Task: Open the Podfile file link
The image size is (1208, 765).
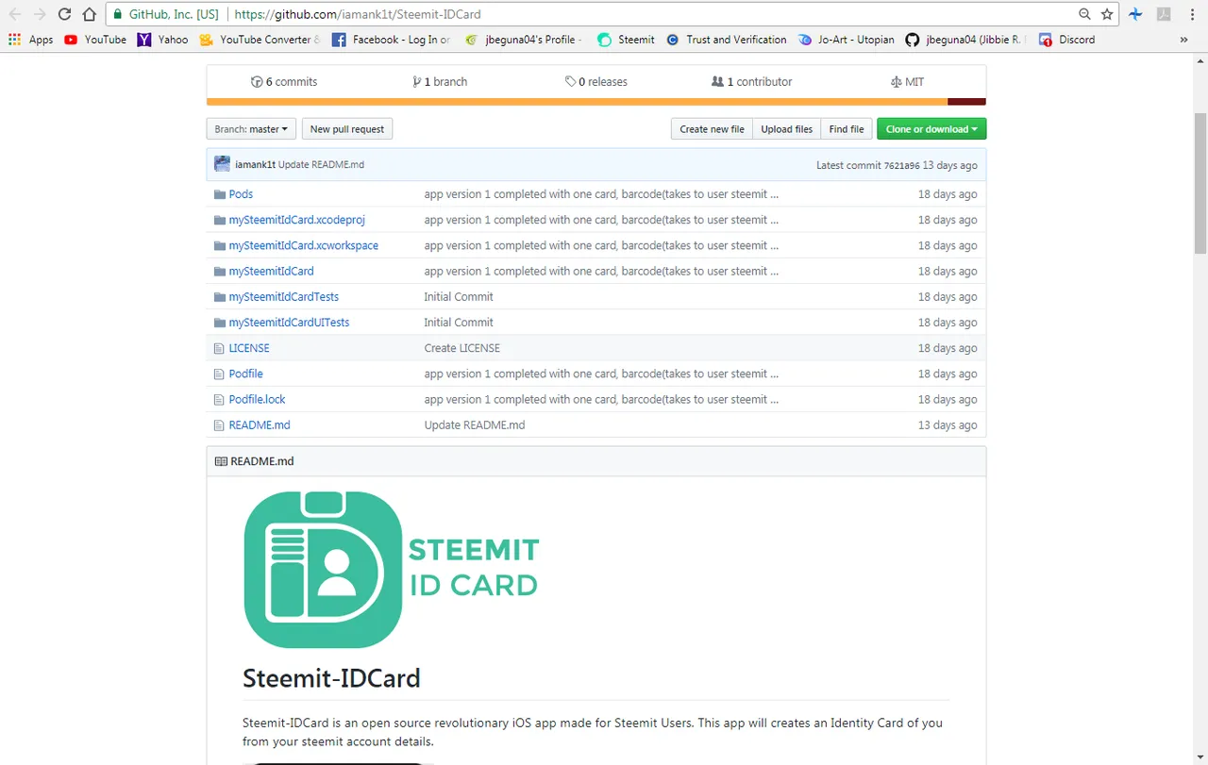Action: tap(245, 374)
